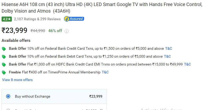
Task: Open T&C for Federal Bank Credit Card offer
Action: click(x=168, y=48)
